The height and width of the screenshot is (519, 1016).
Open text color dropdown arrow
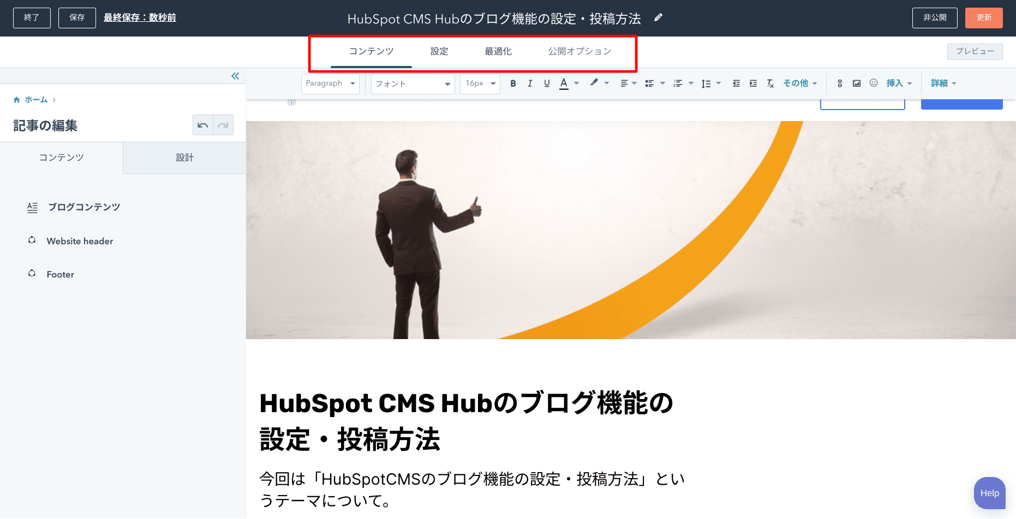tap(576, 83)
